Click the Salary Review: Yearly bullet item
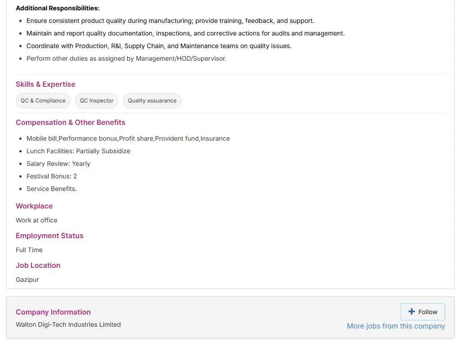Image resolution: width=460 pixels, height=342 pixels. click(58, 164)
